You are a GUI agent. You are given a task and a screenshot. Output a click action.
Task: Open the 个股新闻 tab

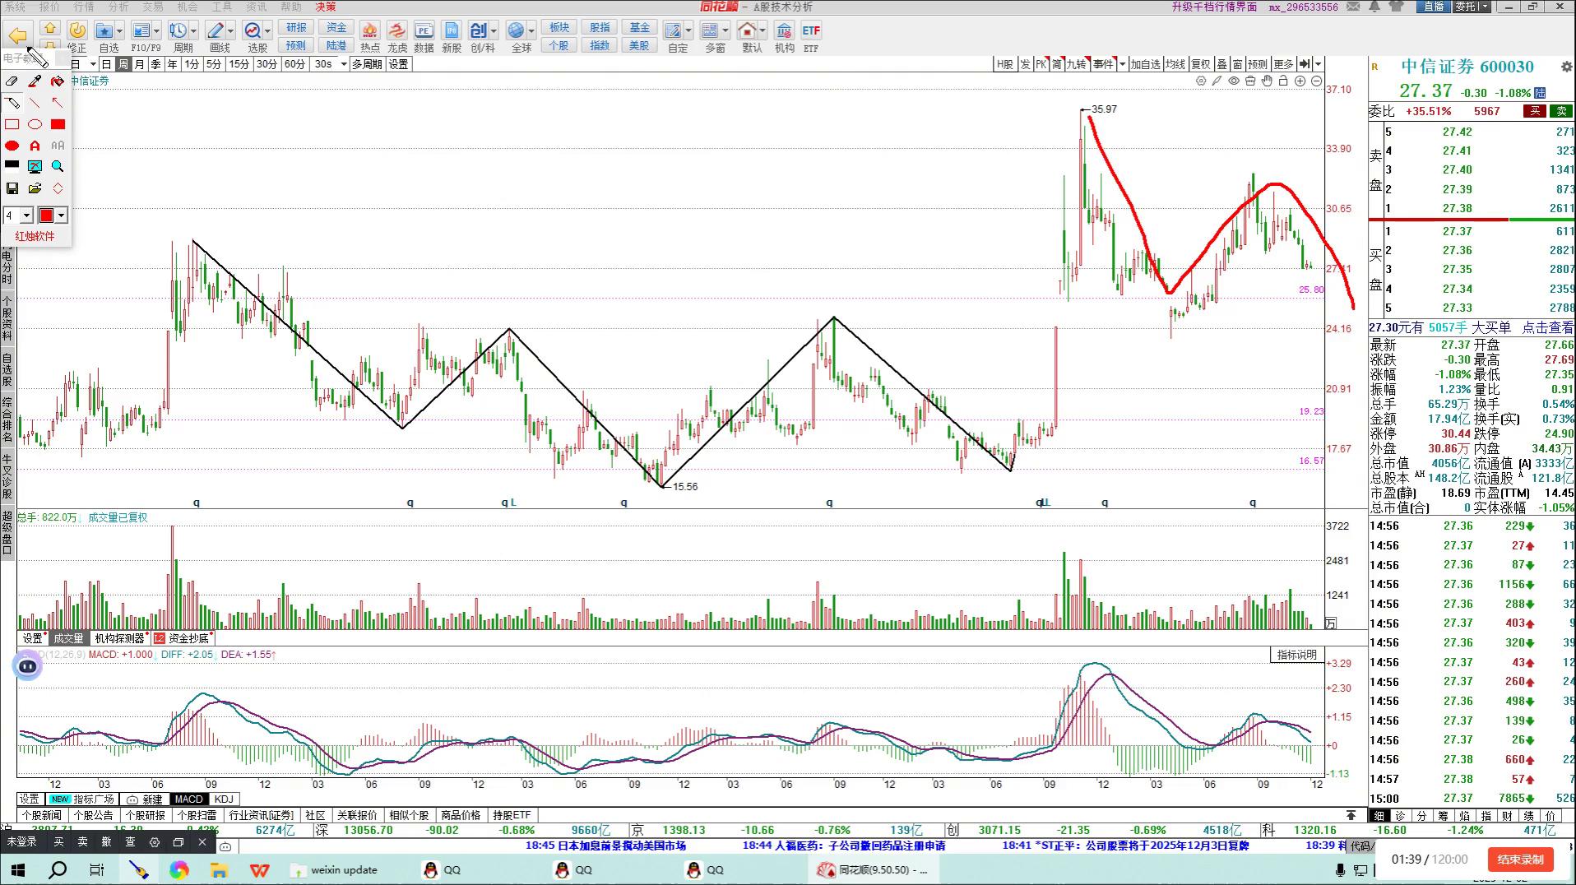tap(42, 816)
